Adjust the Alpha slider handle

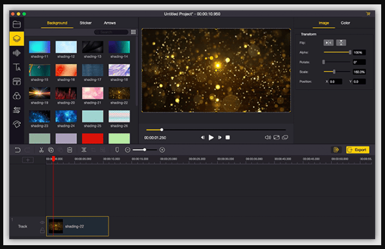[350, 52]
